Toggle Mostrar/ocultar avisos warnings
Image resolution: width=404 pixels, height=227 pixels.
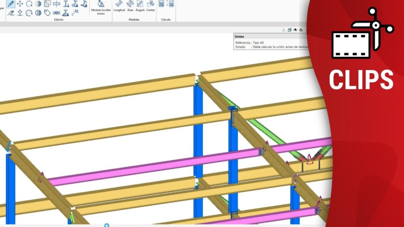pos(101,8)
